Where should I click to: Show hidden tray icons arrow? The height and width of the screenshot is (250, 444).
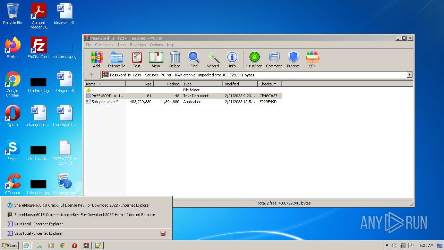387,245
